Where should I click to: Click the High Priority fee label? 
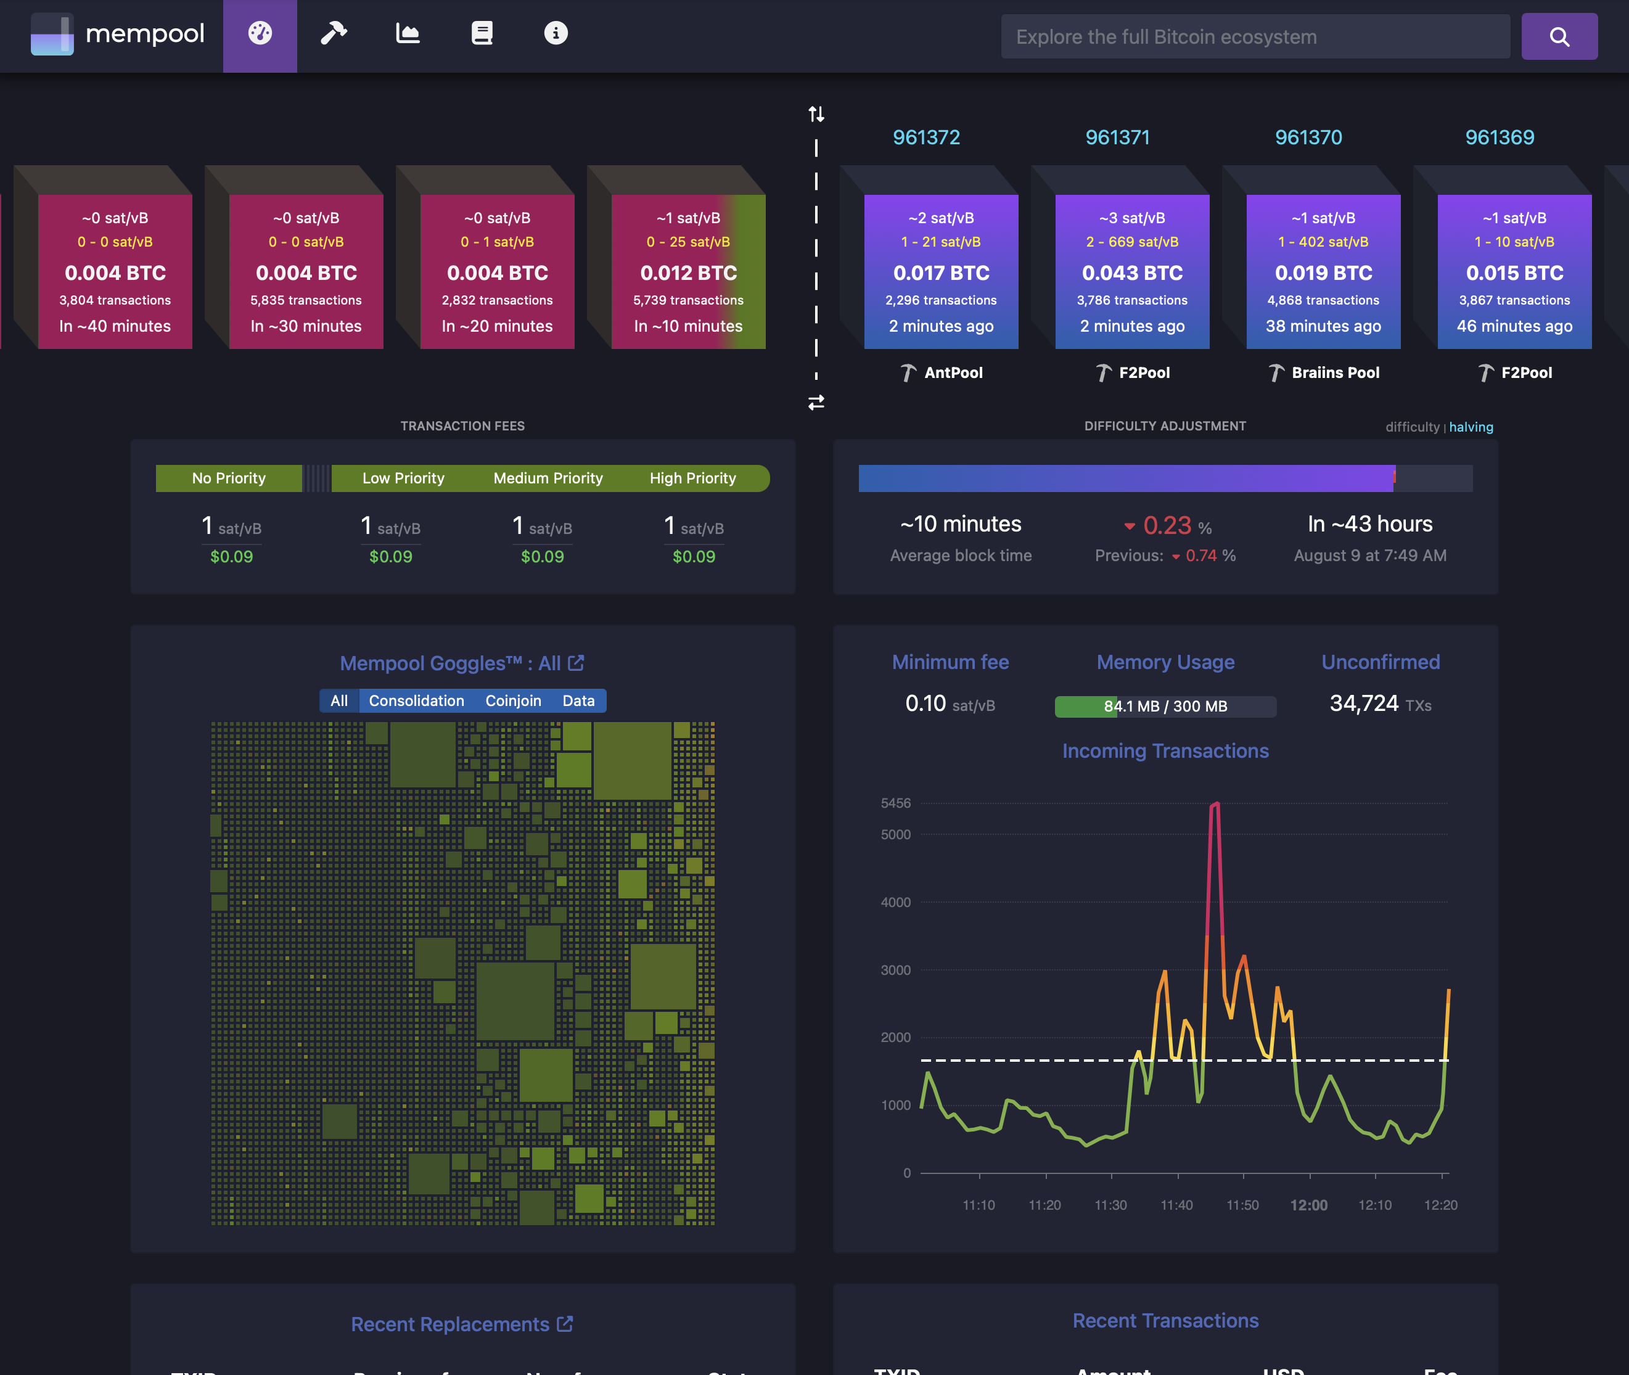pyautogui.click(x=693, y=478)
